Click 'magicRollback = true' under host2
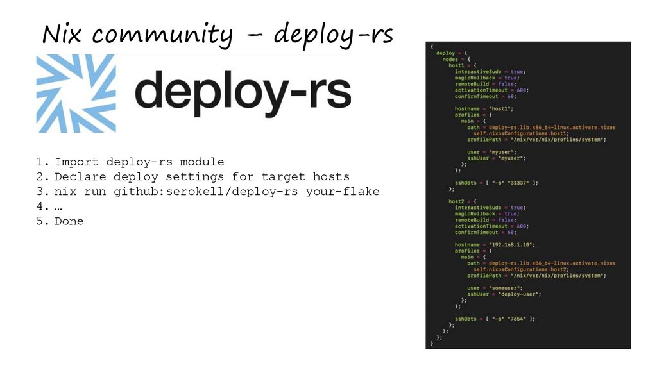The width and height of the screenshot is (657, 368). click(x=488, y=214)
